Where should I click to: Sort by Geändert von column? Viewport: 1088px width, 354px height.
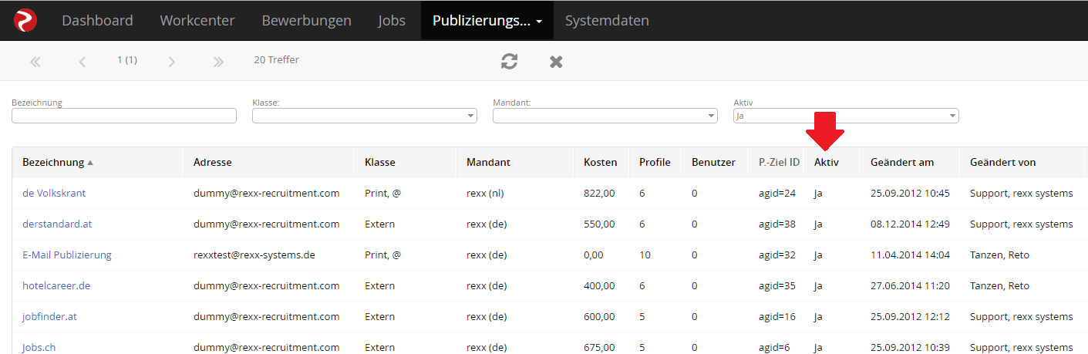[1002, 162]
